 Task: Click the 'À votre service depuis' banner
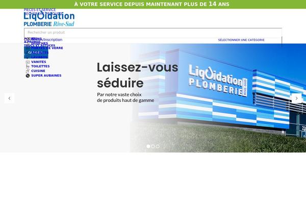coord(152,4)
